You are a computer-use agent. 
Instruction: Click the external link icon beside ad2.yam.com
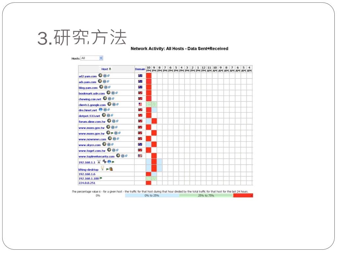pos(108,75)
